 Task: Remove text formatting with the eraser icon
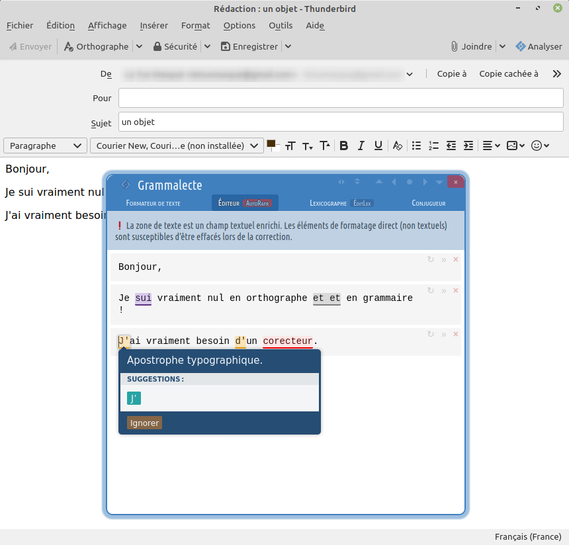pyautogui.click(x=398, y=146)
